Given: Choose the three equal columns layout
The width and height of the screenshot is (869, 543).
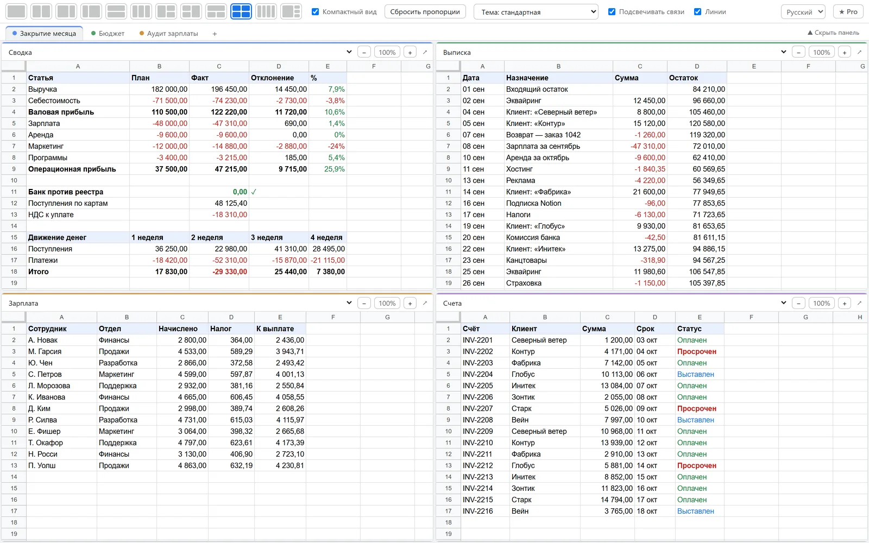Looking at the screenshot, I should point(141,11).
